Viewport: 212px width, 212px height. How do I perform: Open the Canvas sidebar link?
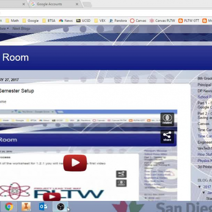[204, 124]
